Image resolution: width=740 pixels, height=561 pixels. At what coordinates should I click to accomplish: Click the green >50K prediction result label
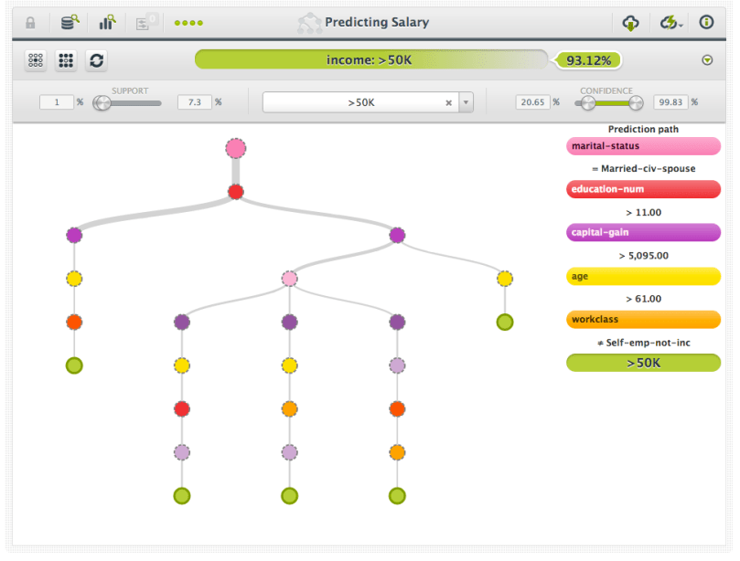tap(643, 363)
